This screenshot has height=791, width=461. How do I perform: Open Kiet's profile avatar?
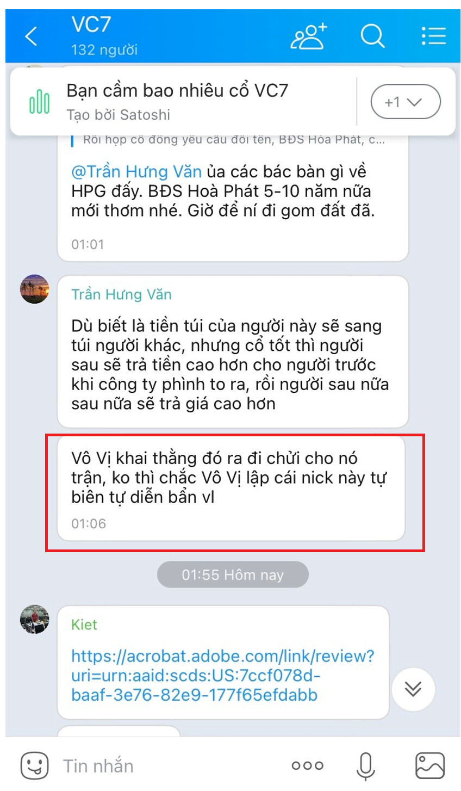pos(34,619)
